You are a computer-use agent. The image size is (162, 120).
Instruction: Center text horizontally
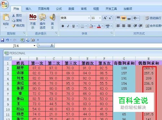pyautogui.click(x=123, y=26)
